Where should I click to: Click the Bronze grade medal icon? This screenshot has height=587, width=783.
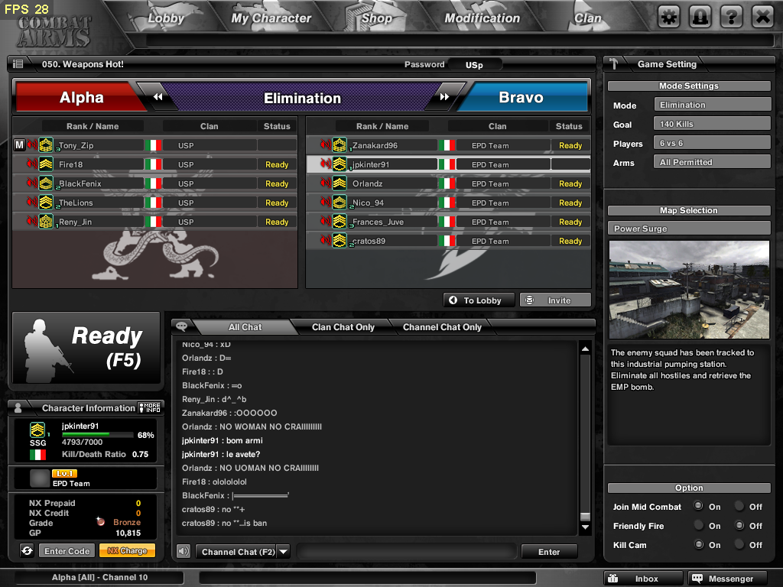coord(101,521)
